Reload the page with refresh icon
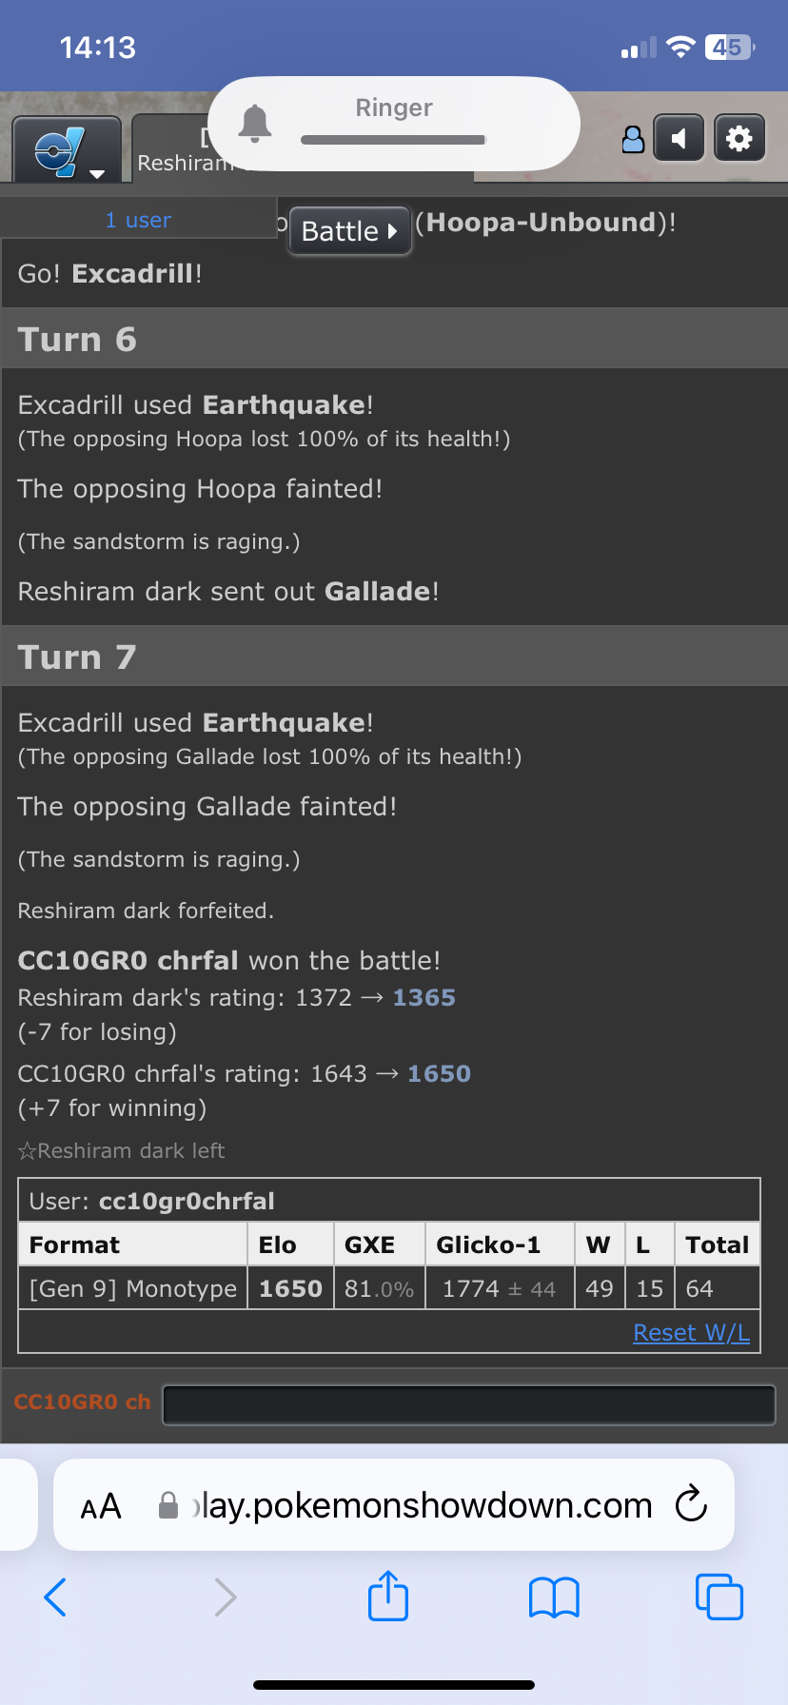Image resolution: width=788 pixels, height=1705 pixels. point(691,1504)
